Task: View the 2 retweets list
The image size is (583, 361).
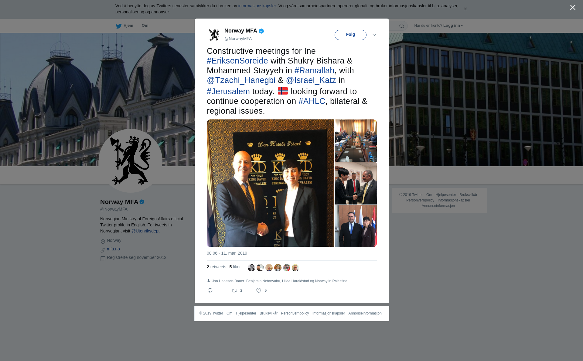Action: point(216,267)
